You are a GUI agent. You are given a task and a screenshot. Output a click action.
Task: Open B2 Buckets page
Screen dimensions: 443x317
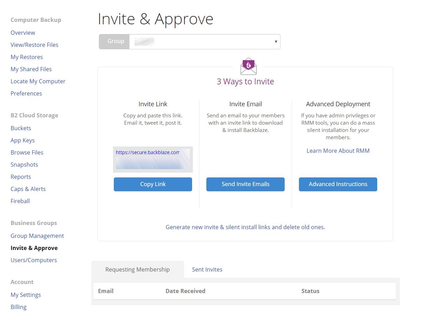(21, 128)
